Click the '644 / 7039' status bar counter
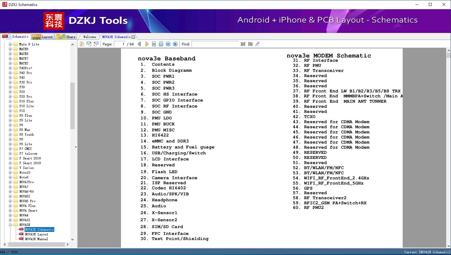Image resolution: width=451 pixels, height=255 pixels. click(9, 252)
